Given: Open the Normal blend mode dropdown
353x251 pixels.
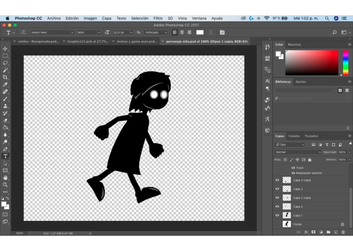Looking at the screenshot, I should point(298,152).
